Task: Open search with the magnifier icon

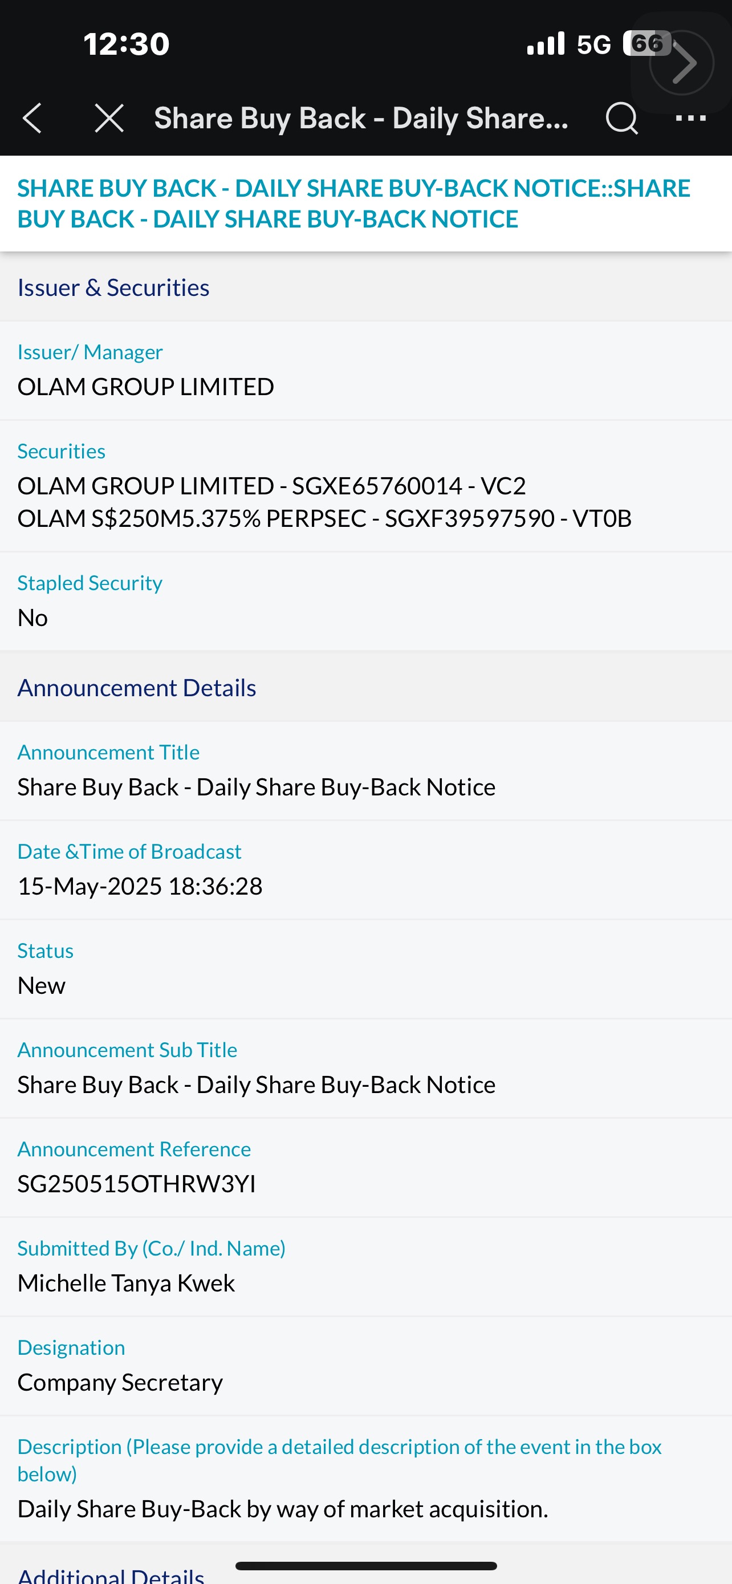Action: pos(621,117)
